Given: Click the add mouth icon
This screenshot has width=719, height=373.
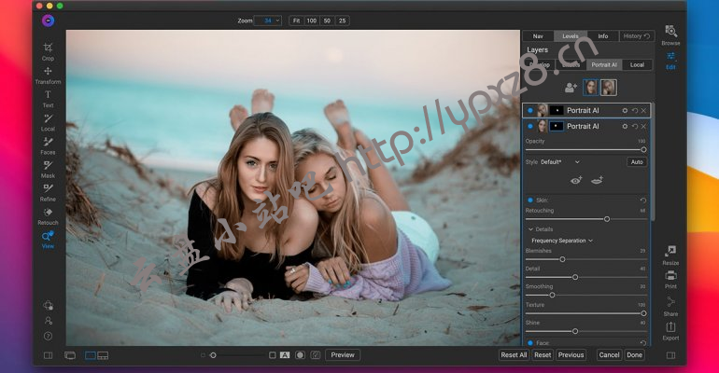Looking at the screenshot, I should tap(597, 180).
